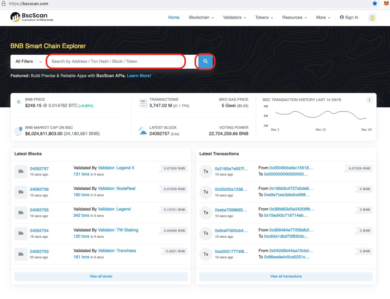The image size is (390, 299).
Task: Click View all blocks button
Action: [x=101, y=277]
